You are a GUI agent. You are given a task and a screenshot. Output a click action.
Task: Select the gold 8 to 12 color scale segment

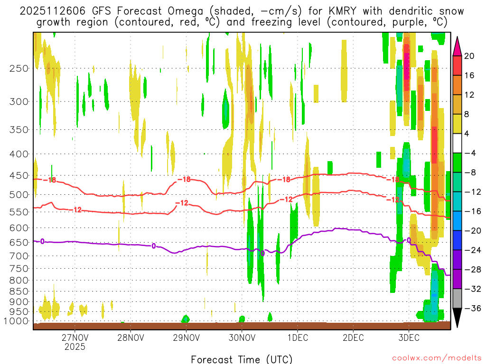coord(457,104)
